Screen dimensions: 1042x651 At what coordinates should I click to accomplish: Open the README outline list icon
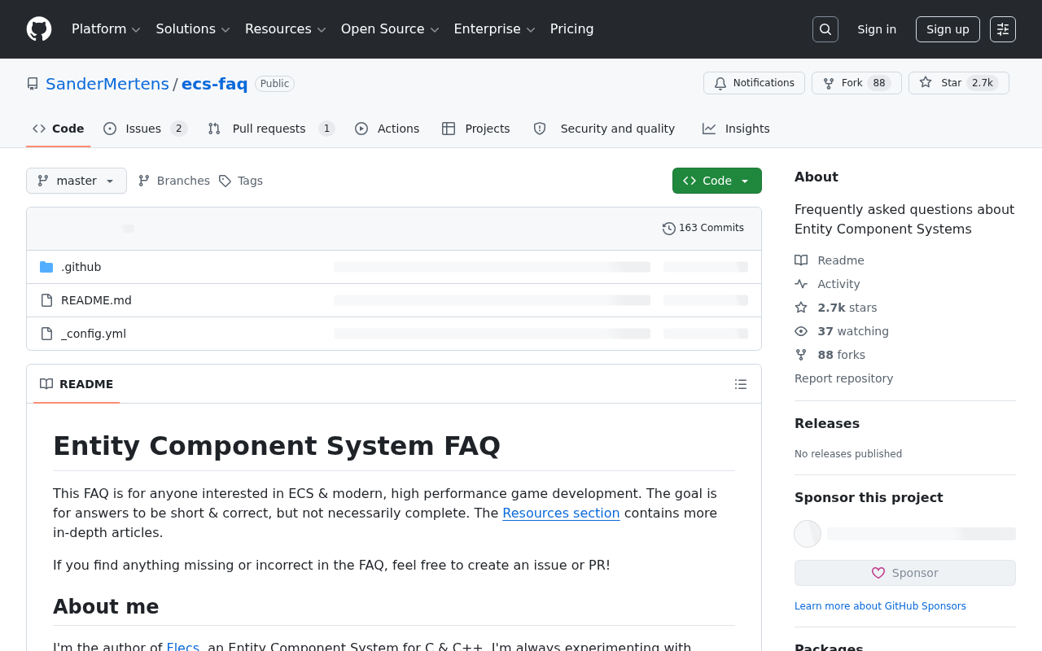(x=741, y=384)
